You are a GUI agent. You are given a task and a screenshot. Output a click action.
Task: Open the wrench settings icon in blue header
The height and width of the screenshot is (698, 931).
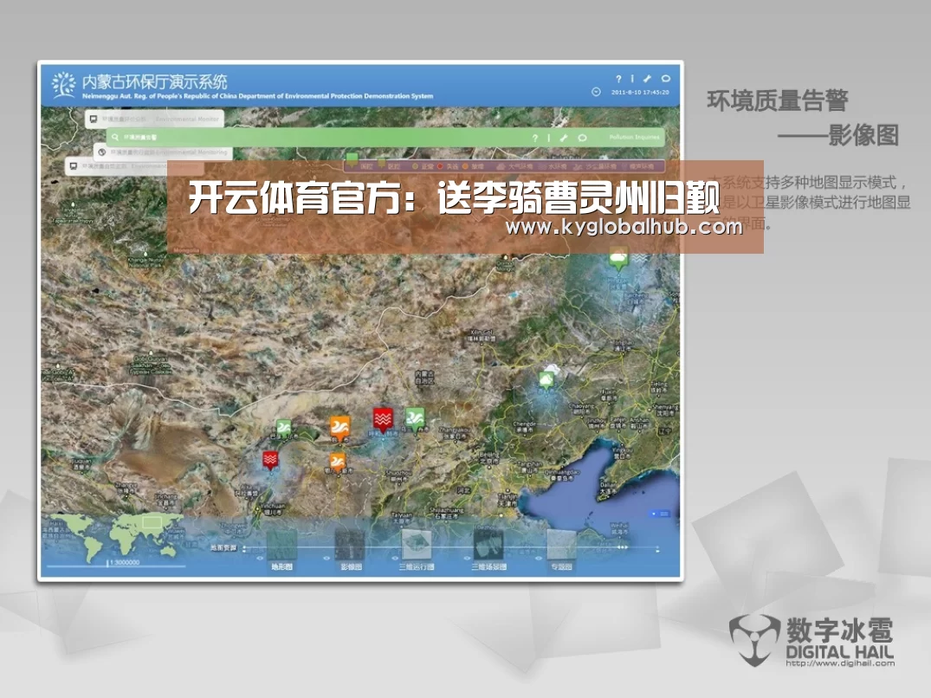pyautogui.click(x=647, y=78)
